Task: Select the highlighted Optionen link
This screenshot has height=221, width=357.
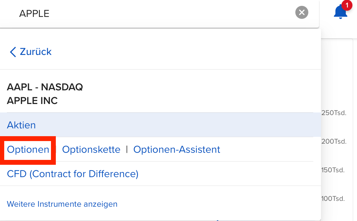Action: pyautogui.click(x=28, y=149)
